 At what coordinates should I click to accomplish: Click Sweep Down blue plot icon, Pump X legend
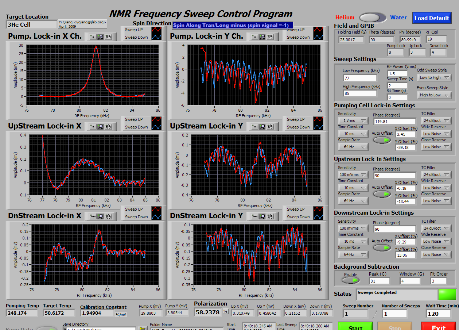(156, 37)
